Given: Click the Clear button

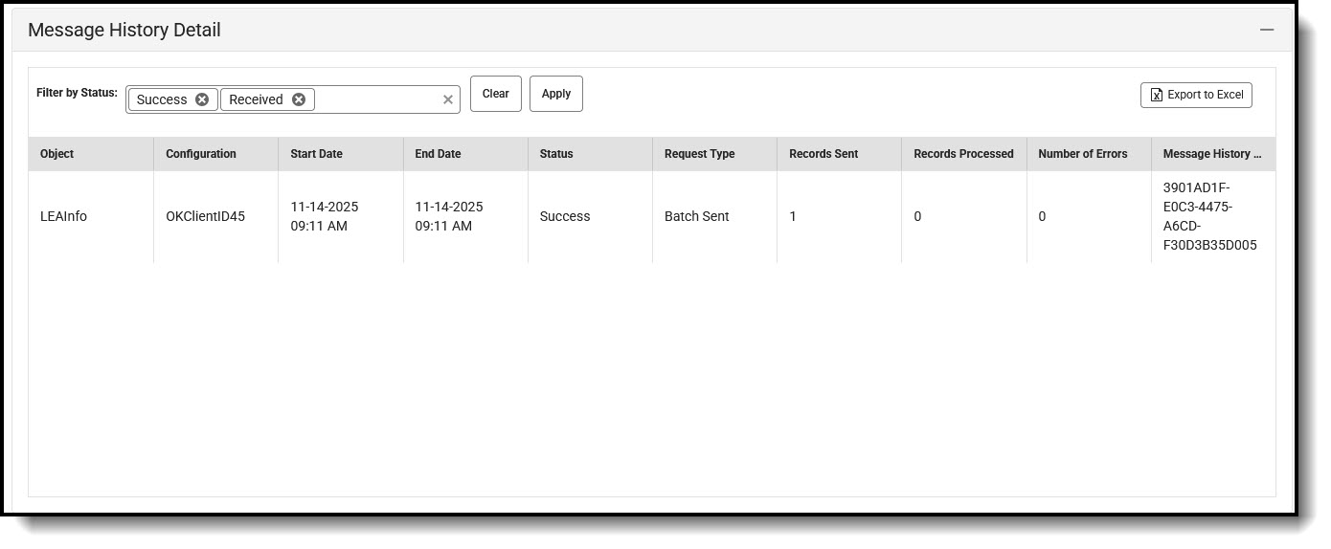Looking at the screenshot, I should [x=496, y=94].
